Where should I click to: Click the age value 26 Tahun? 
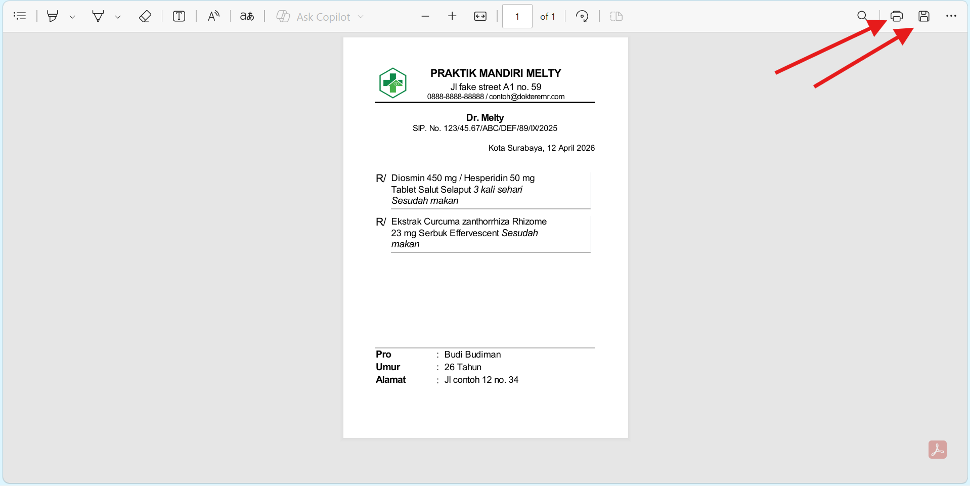(x=463, y=367)
